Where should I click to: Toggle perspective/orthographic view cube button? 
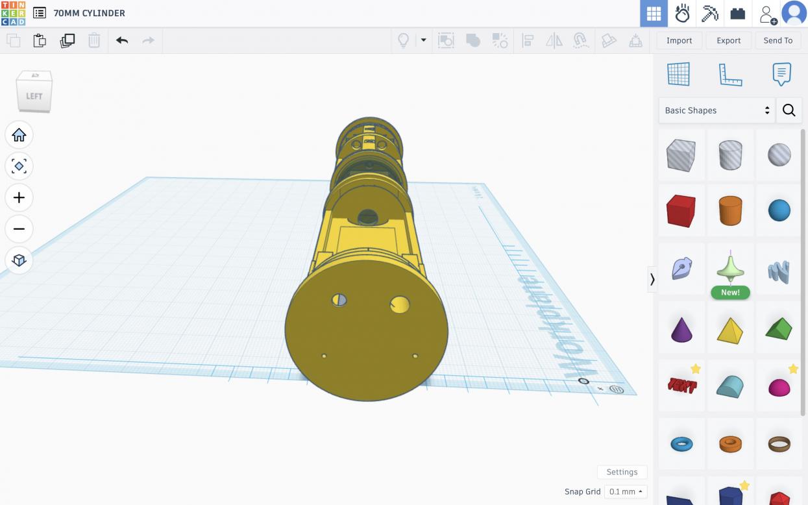[19, 260]
